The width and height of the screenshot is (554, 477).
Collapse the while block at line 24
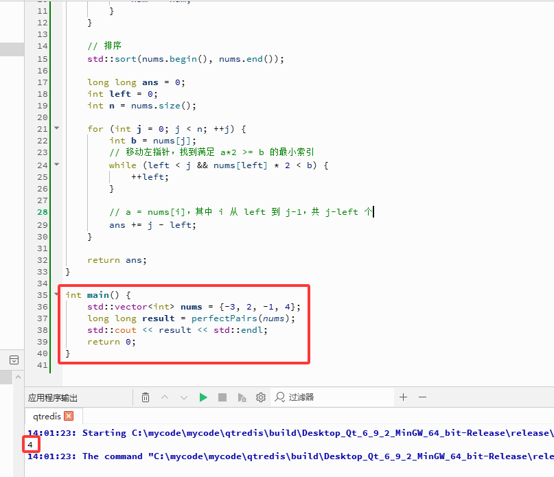(56, 164)
